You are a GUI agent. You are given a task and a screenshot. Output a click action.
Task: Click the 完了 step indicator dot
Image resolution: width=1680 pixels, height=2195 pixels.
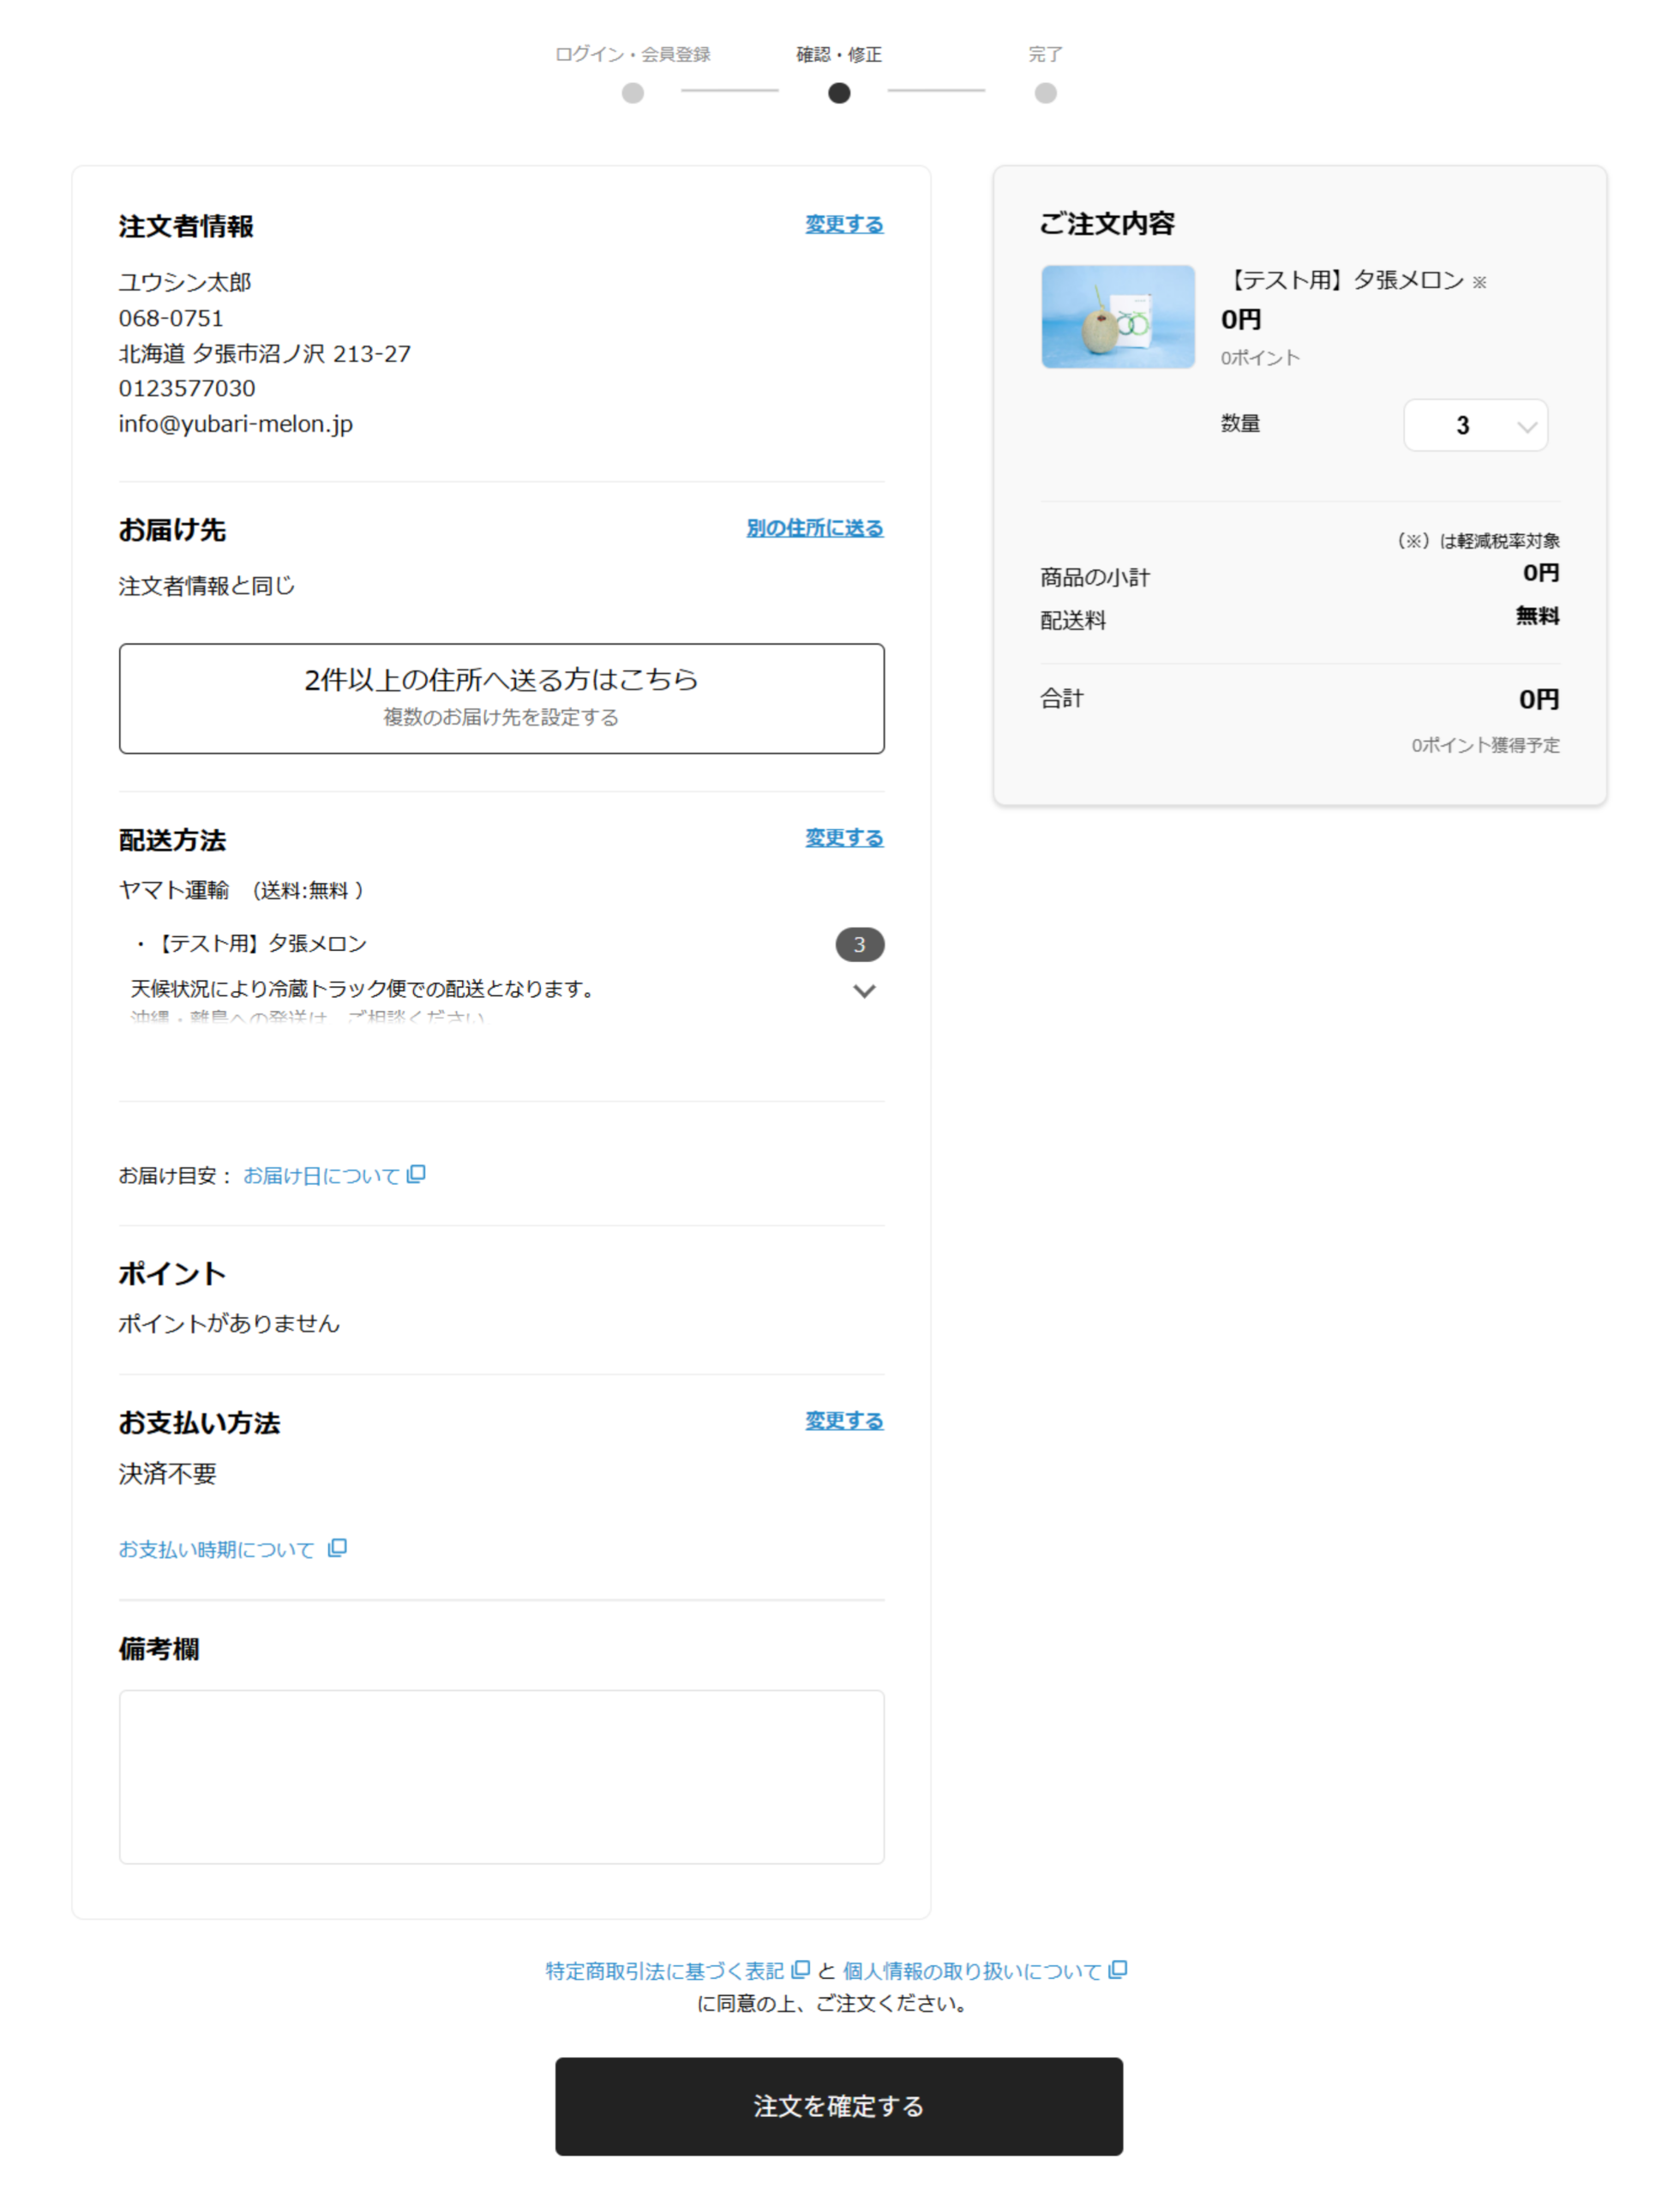point(1045,93)
